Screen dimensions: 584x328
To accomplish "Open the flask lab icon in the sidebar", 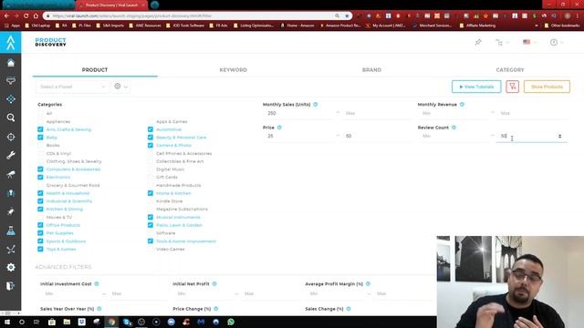I will 11,231.
